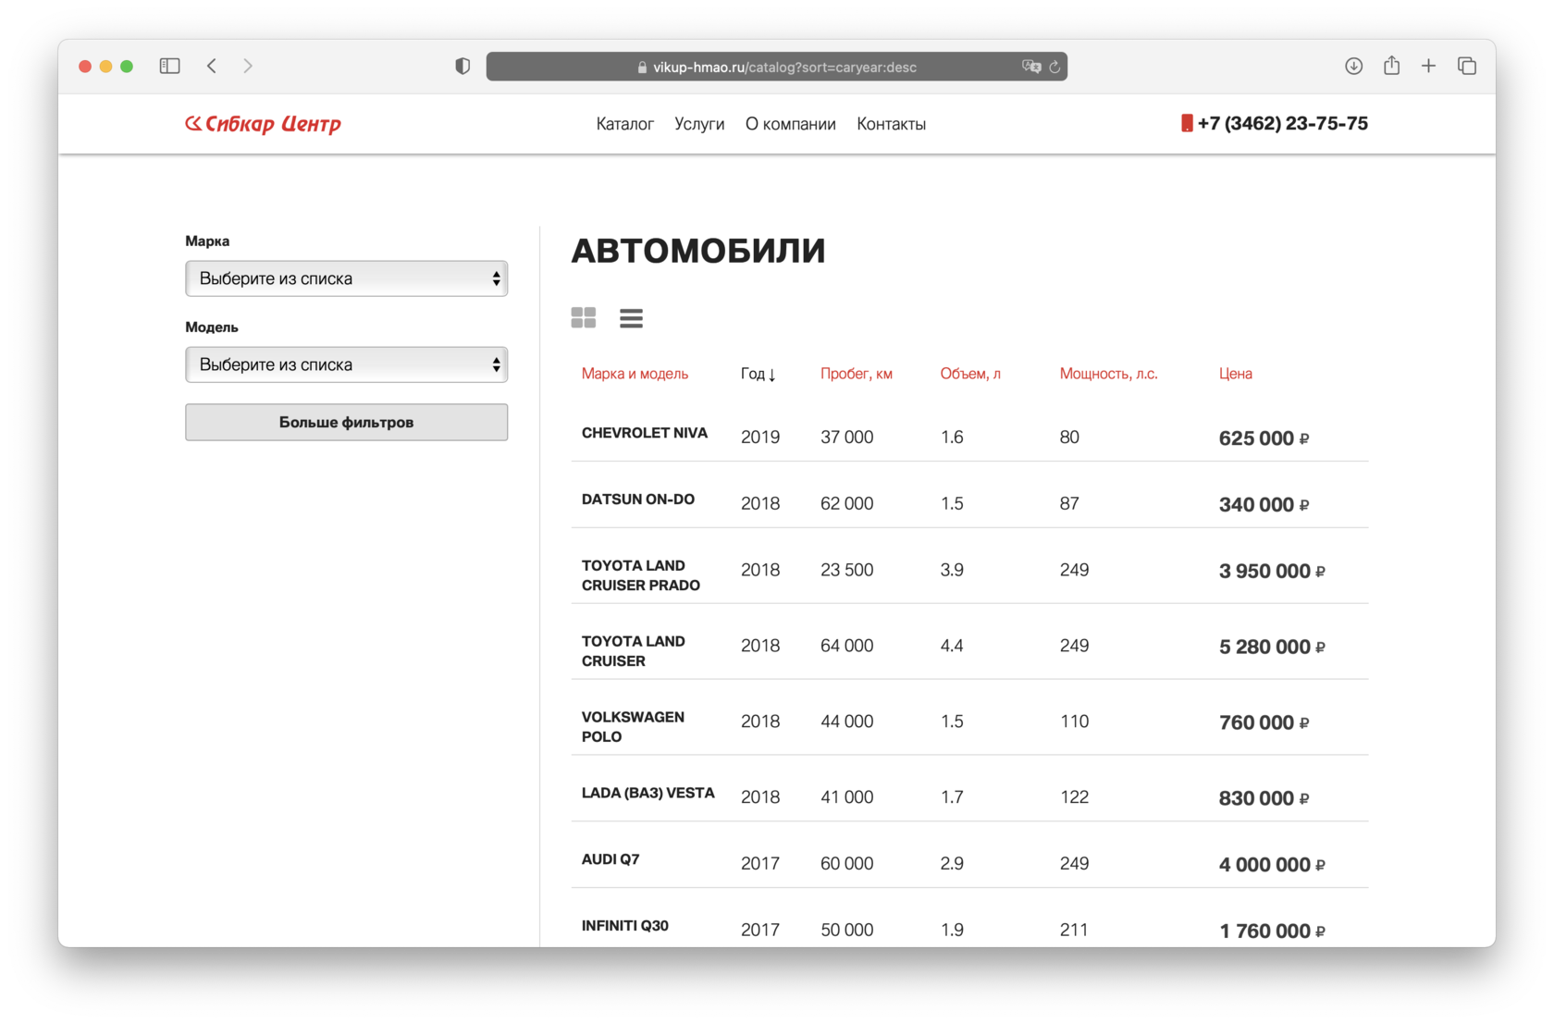Open the AUDI Q7 listing
This screenshot has height=1024, width=1554.
pyautogui.click(x=610, y=859)
